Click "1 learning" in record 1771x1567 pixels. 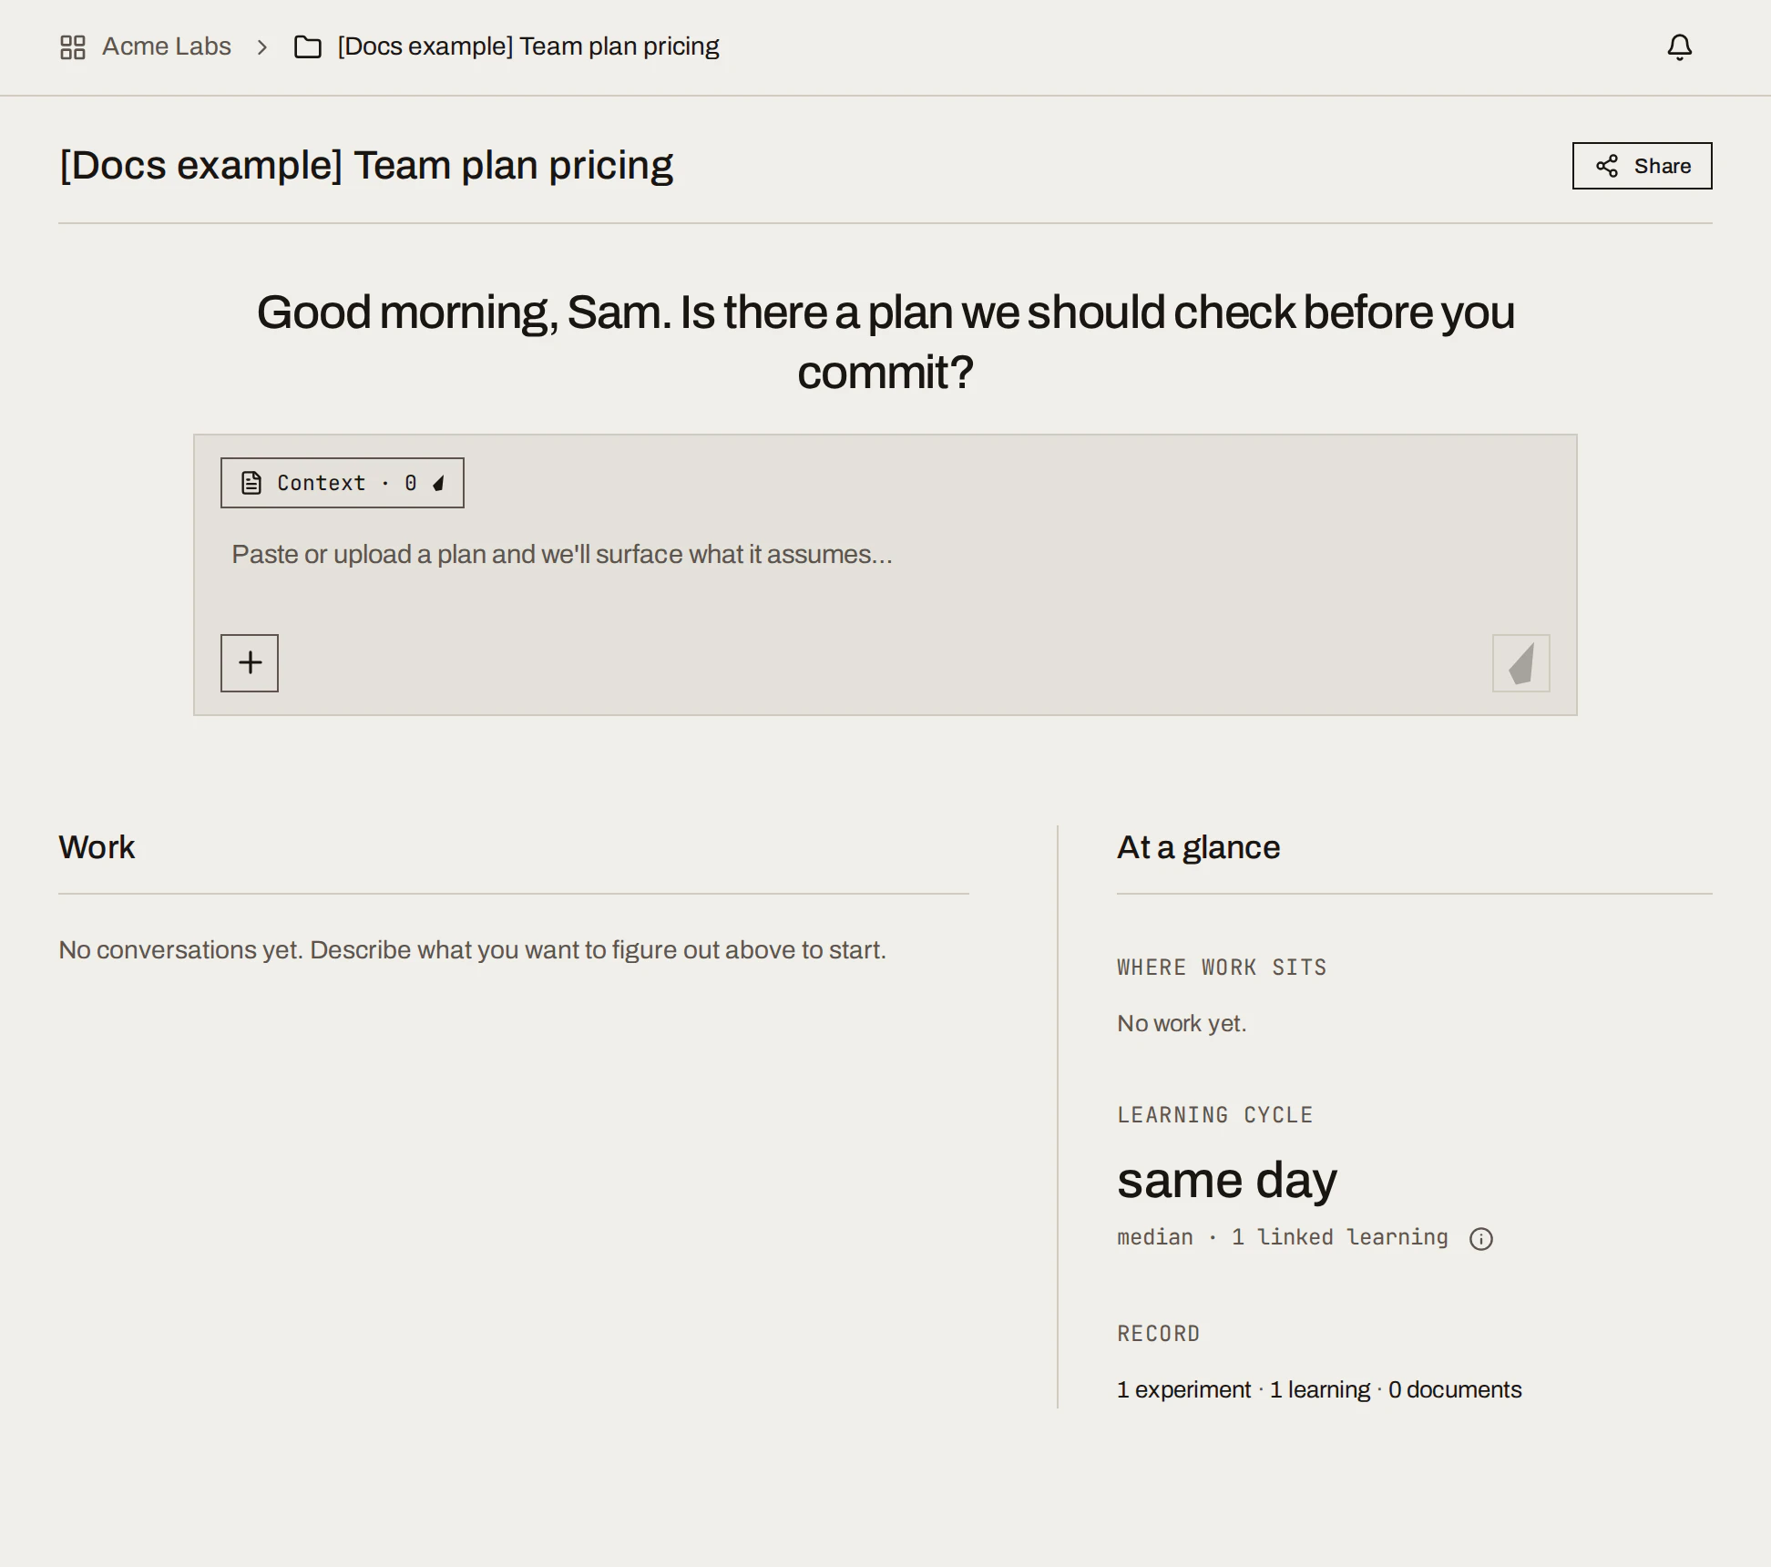click(x=1320, y=1389)
